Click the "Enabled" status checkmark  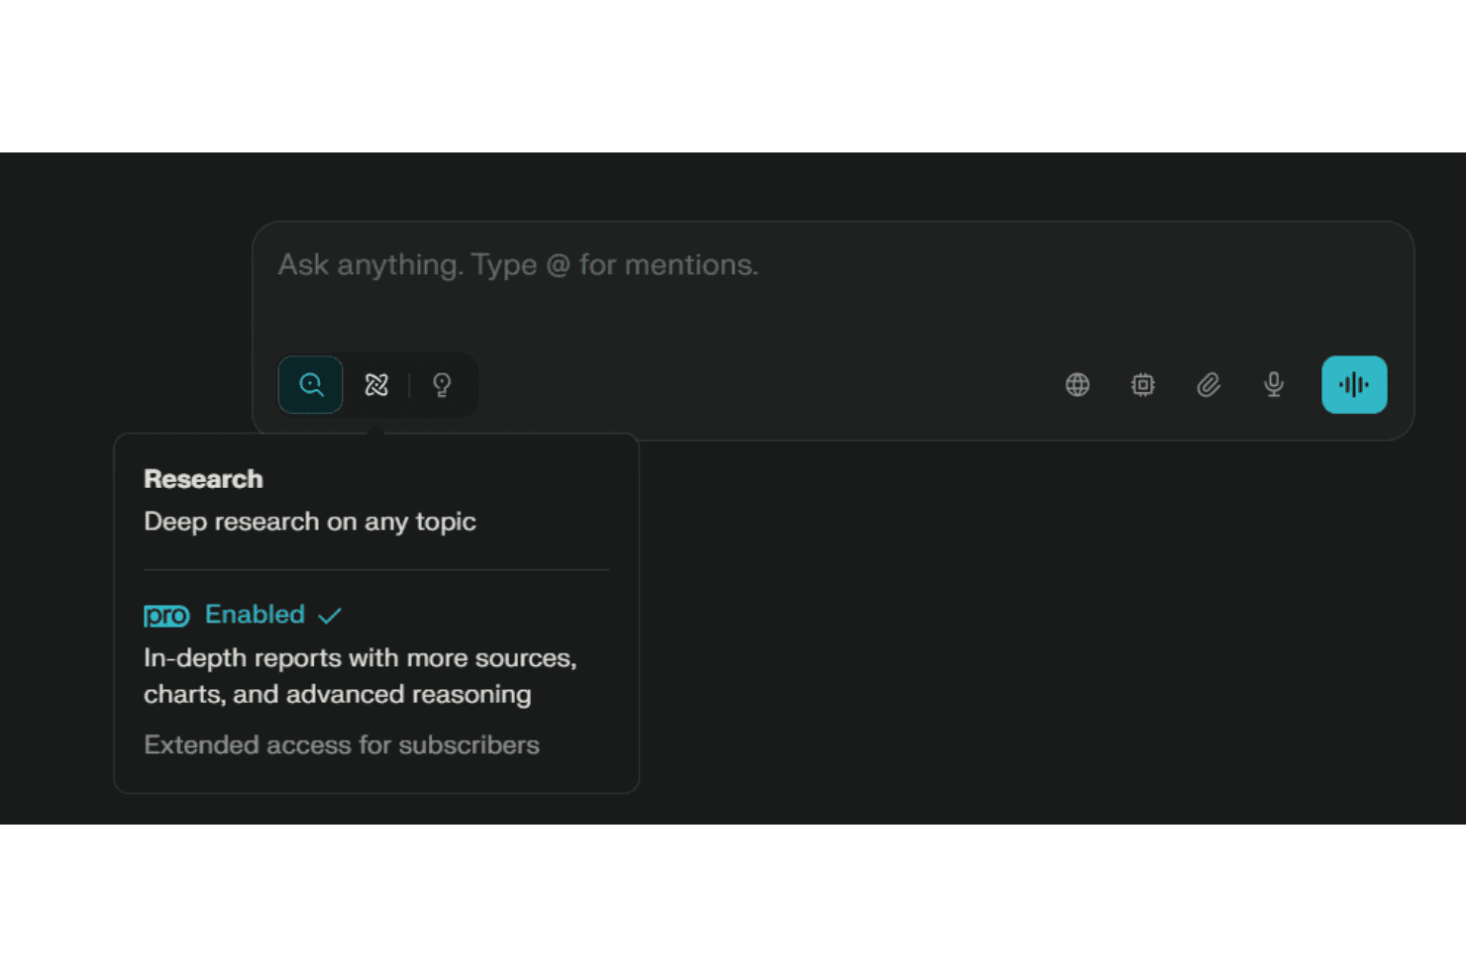tap(330, 616)
